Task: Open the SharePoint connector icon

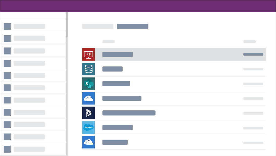Action: [x=88, y=84]
